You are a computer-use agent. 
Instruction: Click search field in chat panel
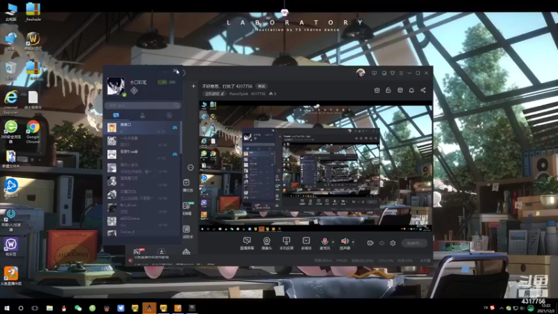click(x=143, y=105)
